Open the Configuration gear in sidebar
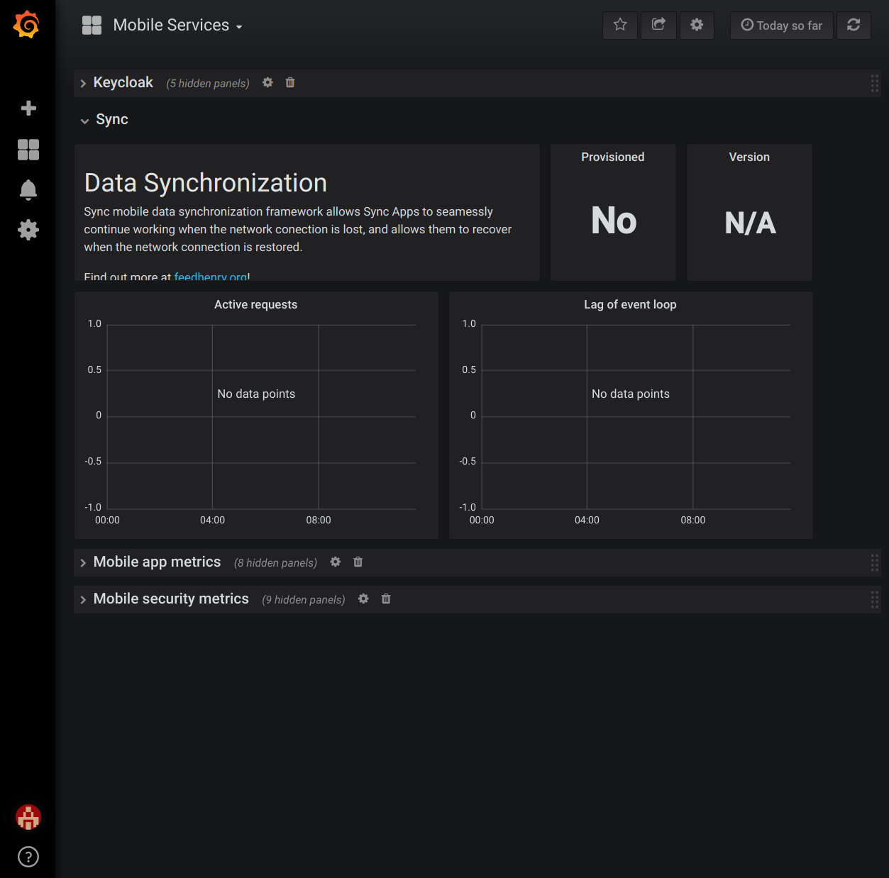Viewport: 889px width, 878px height. click(x=28, y=230)
